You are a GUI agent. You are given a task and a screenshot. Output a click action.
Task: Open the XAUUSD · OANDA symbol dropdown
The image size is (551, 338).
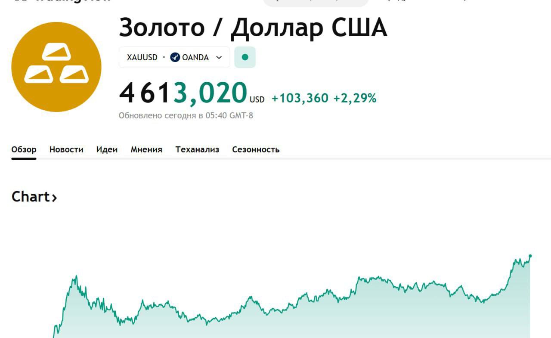[x=174, y=57]
